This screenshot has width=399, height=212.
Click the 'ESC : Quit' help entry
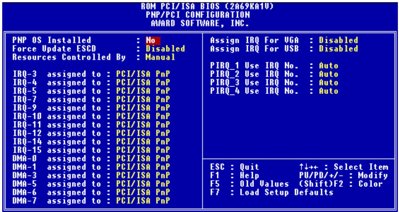(x=235, y=167)
